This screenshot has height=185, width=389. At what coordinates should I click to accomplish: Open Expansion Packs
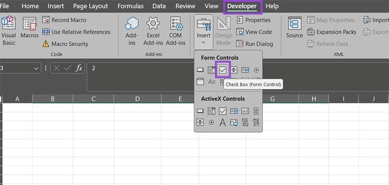(x=332, y=32)
